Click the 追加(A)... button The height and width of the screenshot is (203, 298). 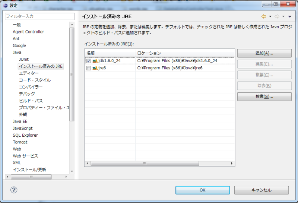pos(264,53)
